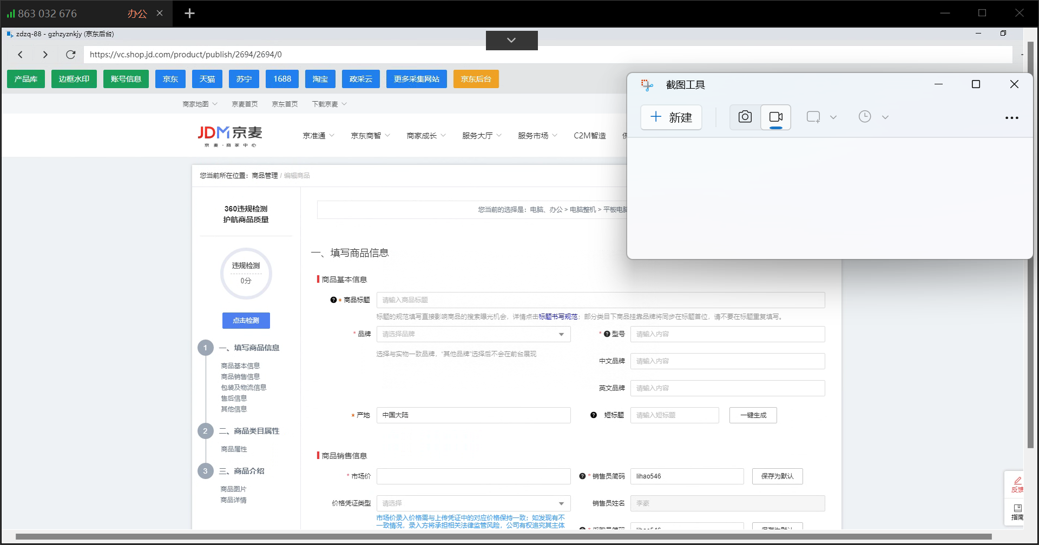The height and width of the screenshot is (545, 1039).
Task: Click the browser back arrow
Action: point(21,55)
